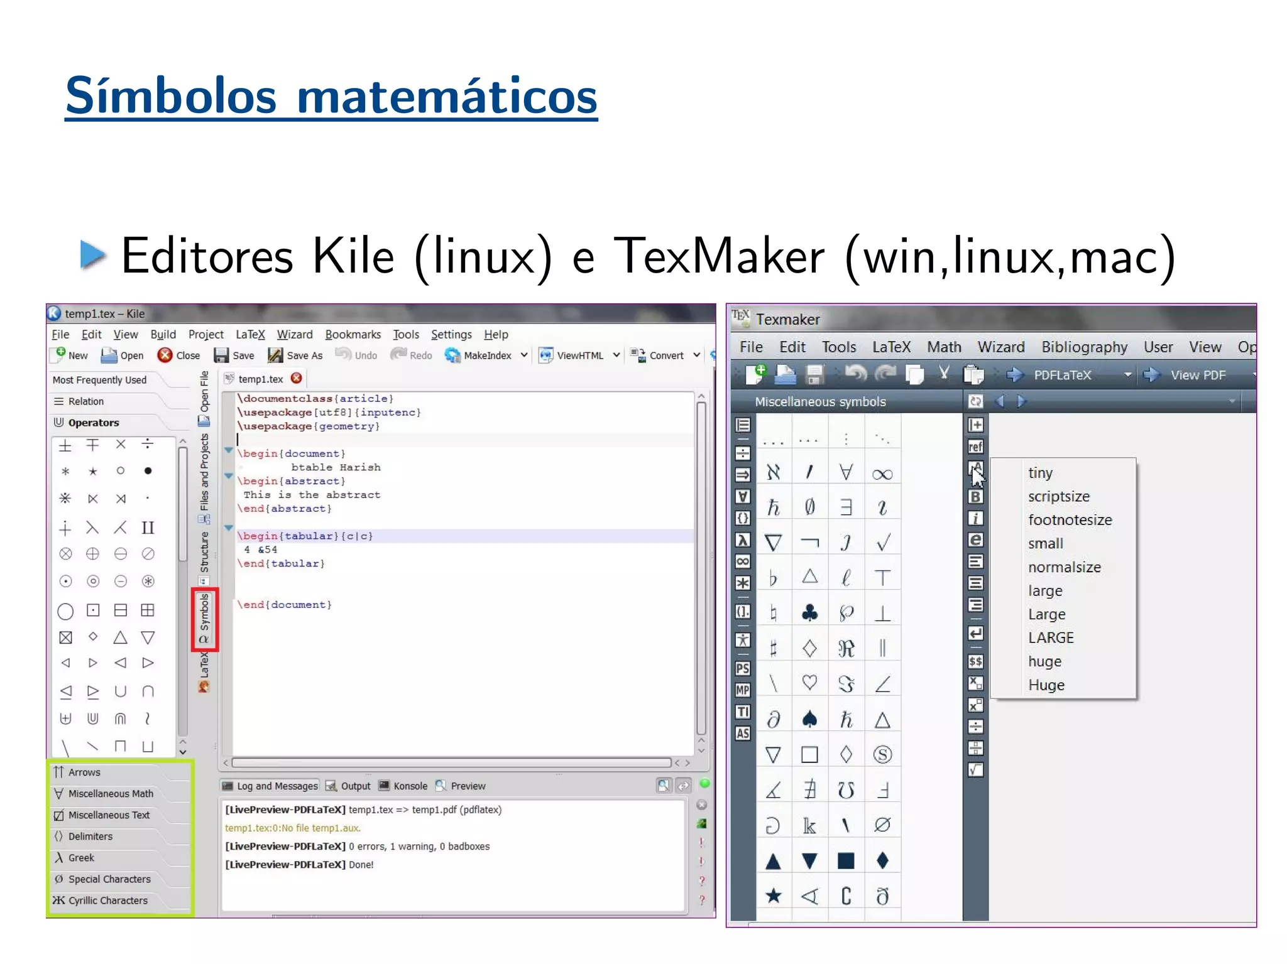Insert the plus-minus operator symbol
Image resolution: width=1287 pixels, height=964 pixels.
tap(65, 446)
